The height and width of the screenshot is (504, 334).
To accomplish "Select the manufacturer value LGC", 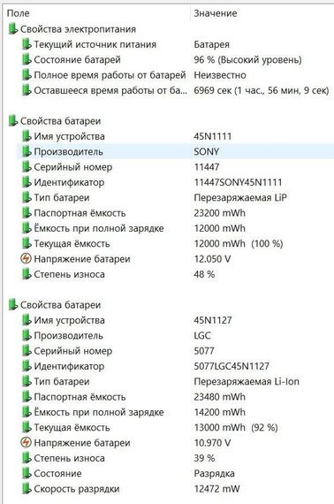I will (202, 336).
